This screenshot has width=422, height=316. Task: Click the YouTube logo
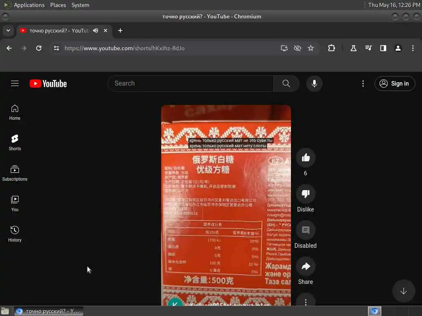48,84
